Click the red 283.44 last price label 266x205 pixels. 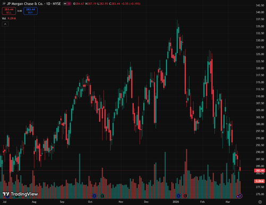tap(260, 170)
